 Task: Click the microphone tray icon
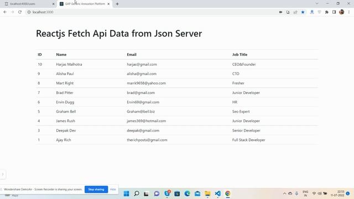point(296,193)
